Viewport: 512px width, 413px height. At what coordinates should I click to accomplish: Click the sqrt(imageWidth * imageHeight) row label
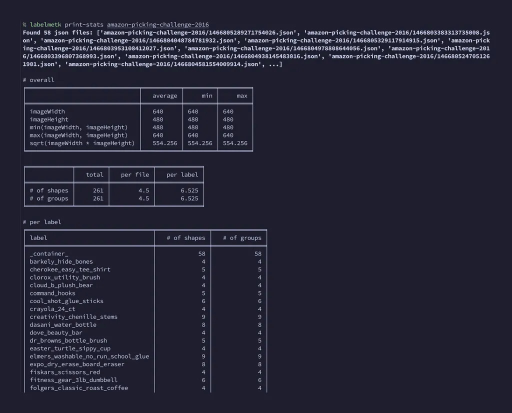pyautogui.click(x=82, y=143)
